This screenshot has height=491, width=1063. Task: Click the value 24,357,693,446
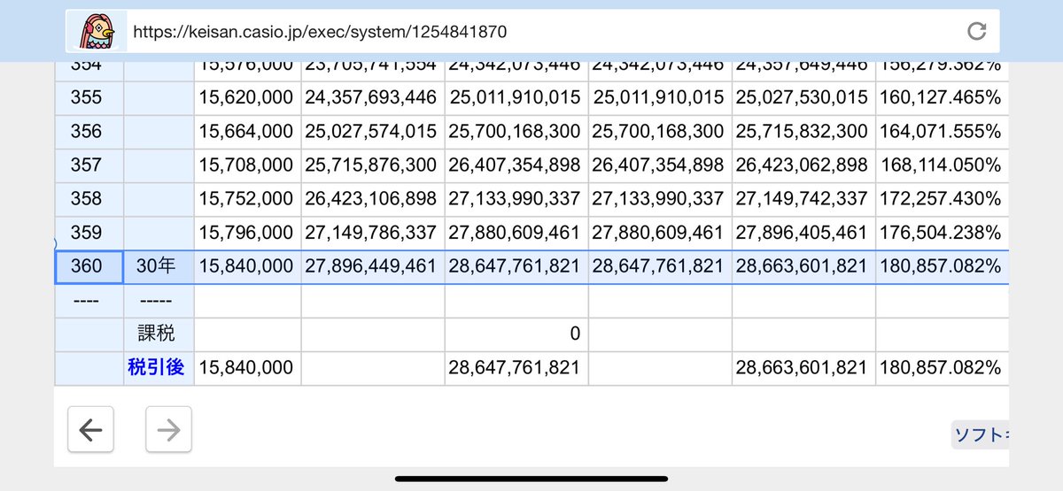[371, 97]
